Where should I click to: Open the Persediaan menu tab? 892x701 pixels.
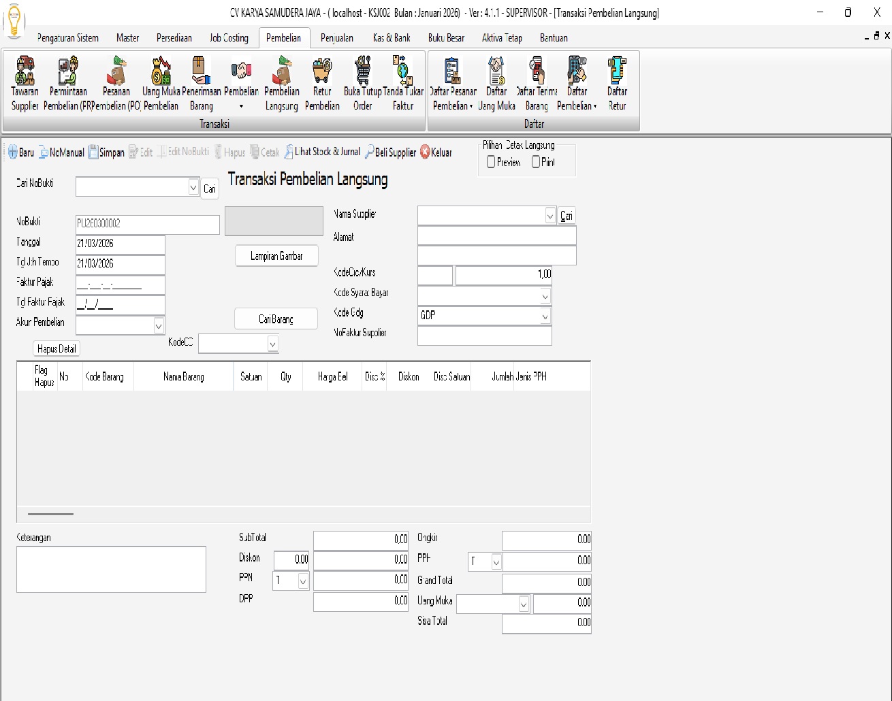coord(174,38)
